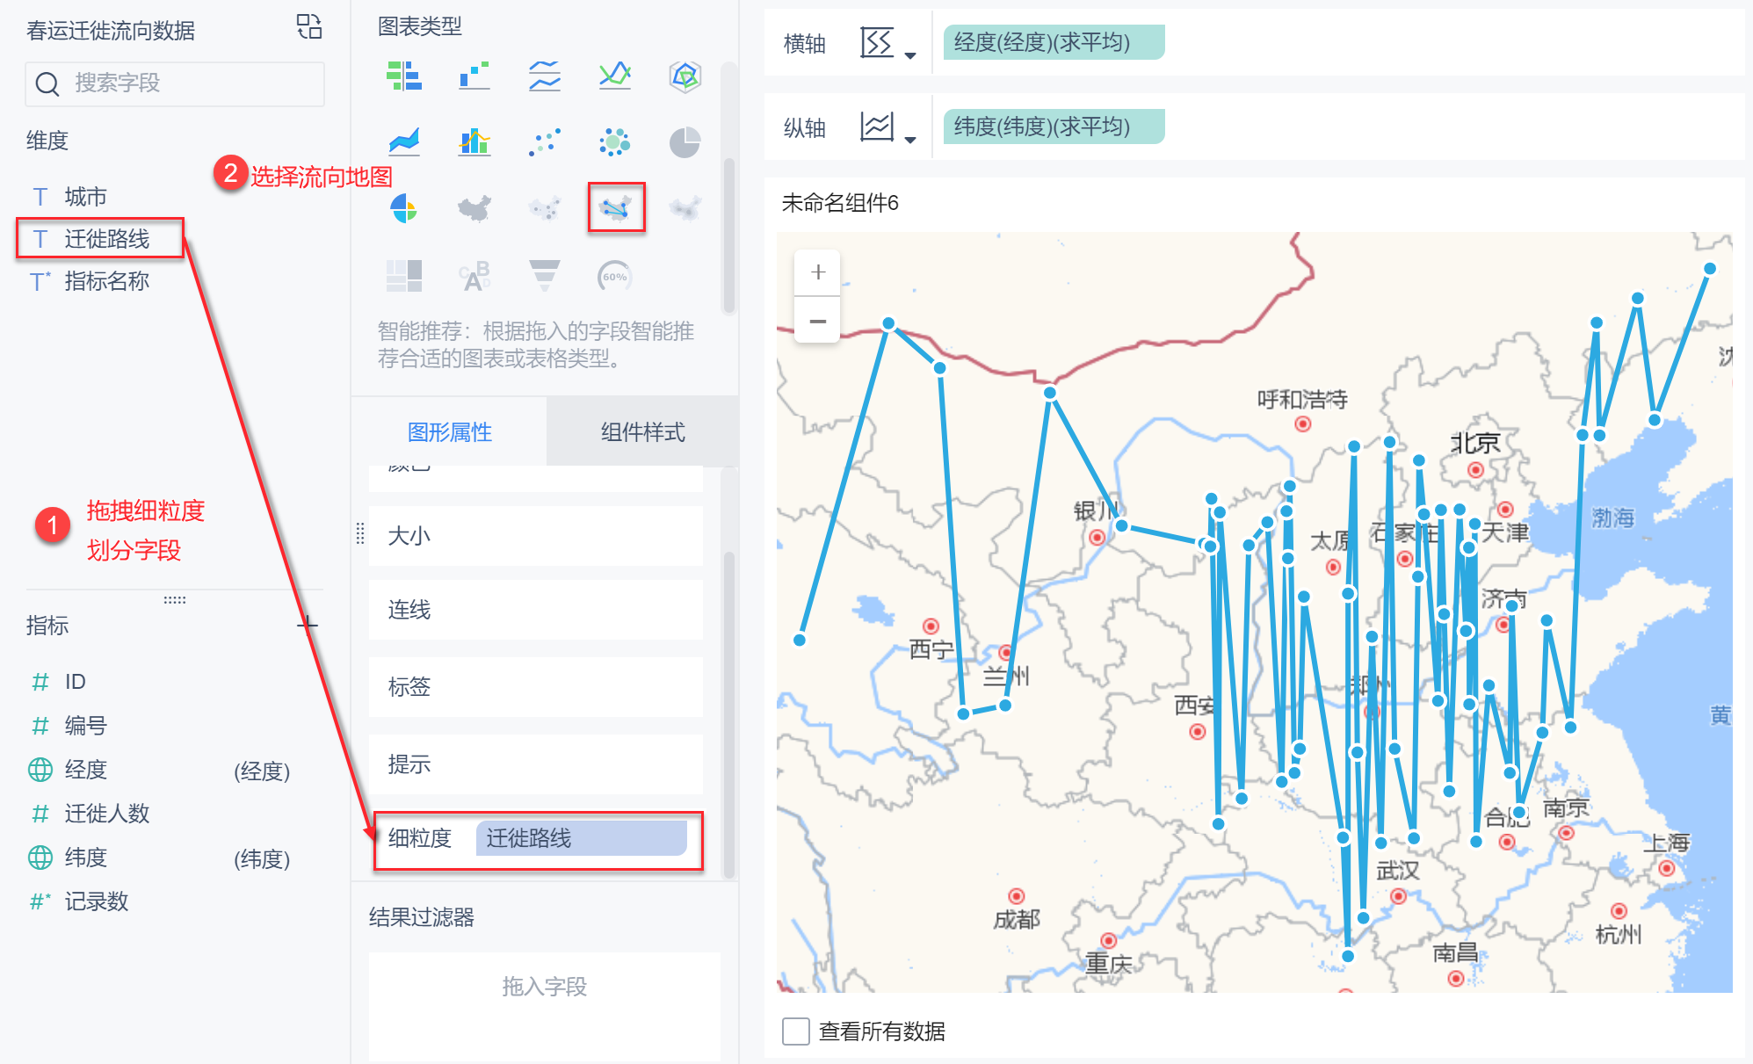
Task: Switch to the 组件样式 tab
Action: coord(642,431)
